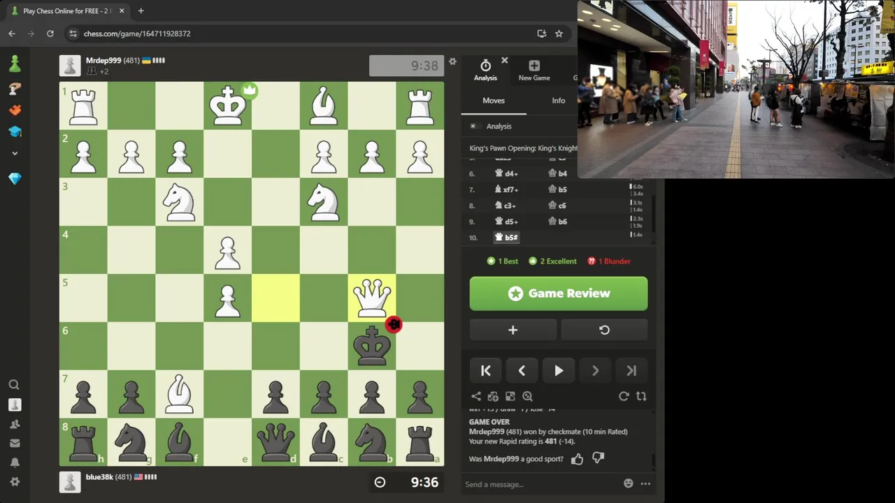Step back one move
The image size is (895, 503).
522,371
